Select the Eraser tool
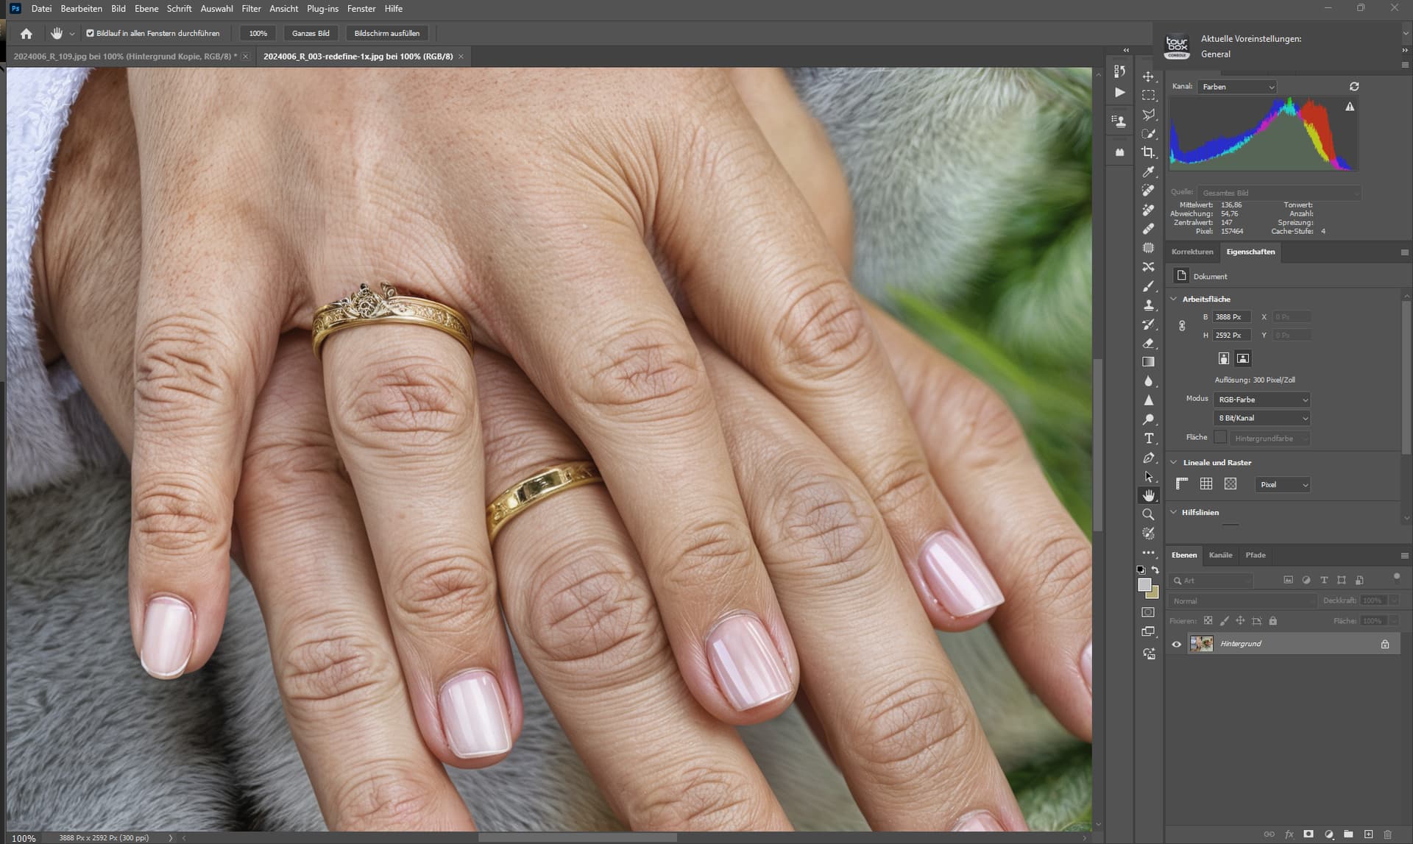 (x=1148, y=343)
